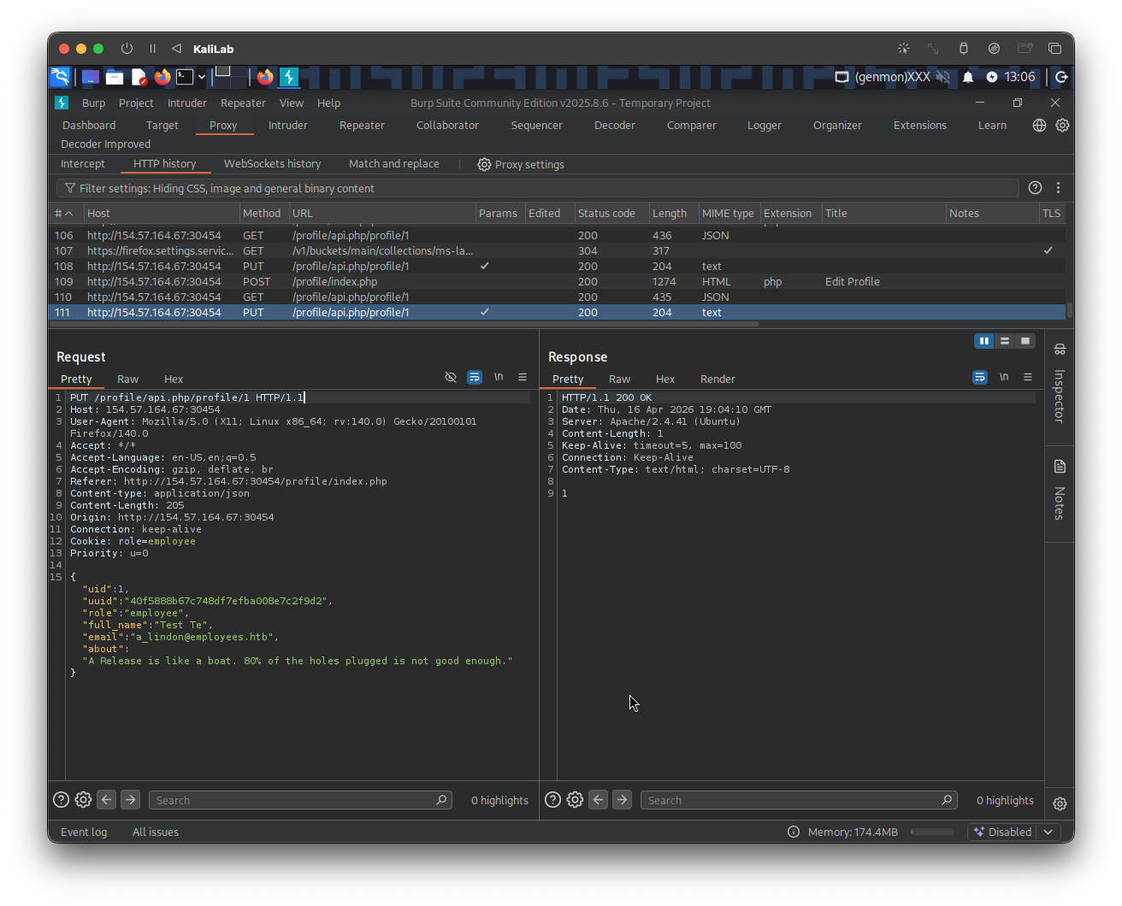Open side panel settings gear at bottom right
This screenshot has height=906, width=1122.
pyautogui.click(x=1060, y=803)
